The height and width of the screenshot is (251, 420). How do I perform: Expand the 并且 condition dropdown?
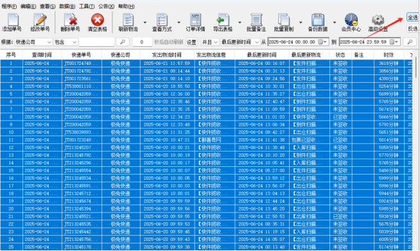click(x=210, y=42)
